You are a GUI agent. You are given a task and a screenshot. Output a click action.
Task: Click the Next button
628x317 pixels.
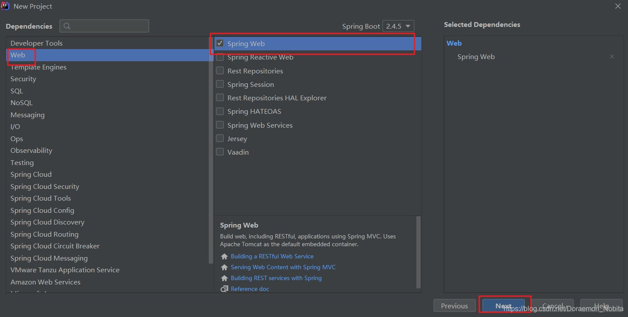pos(503,306)
